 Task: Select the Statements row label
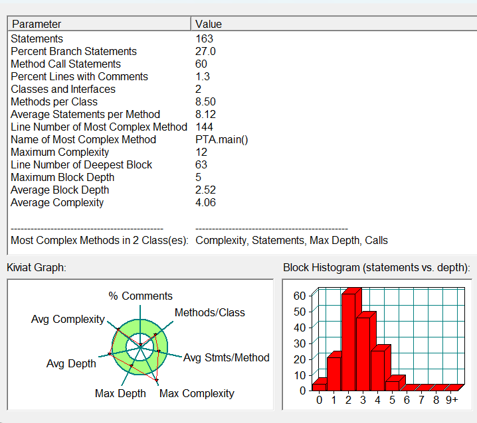click(37, 39)
